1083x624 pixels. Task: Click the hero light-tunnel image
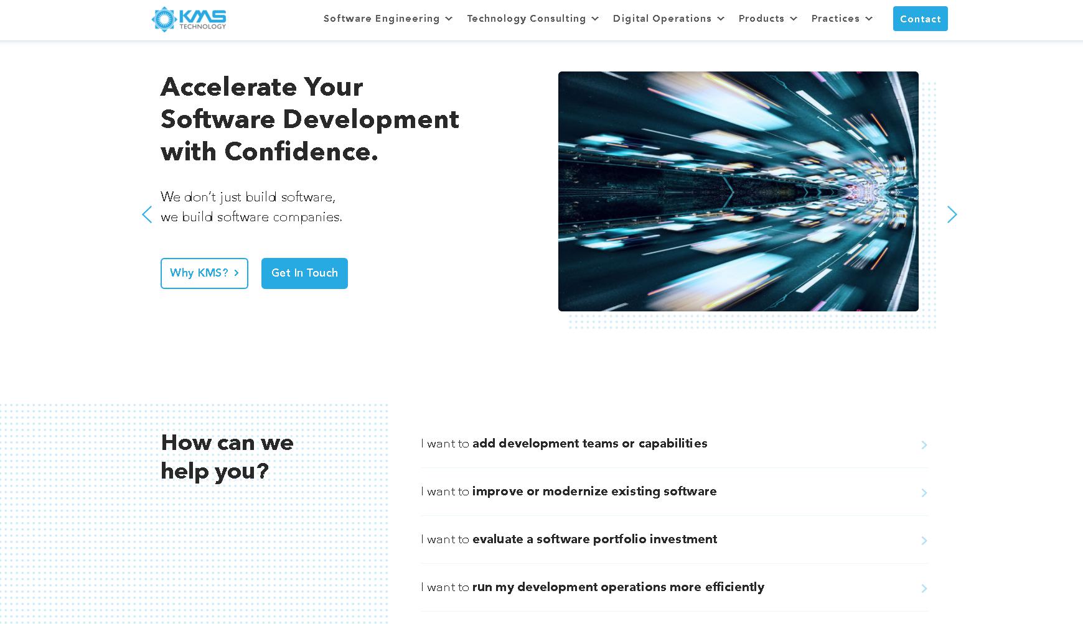point(738,191)
